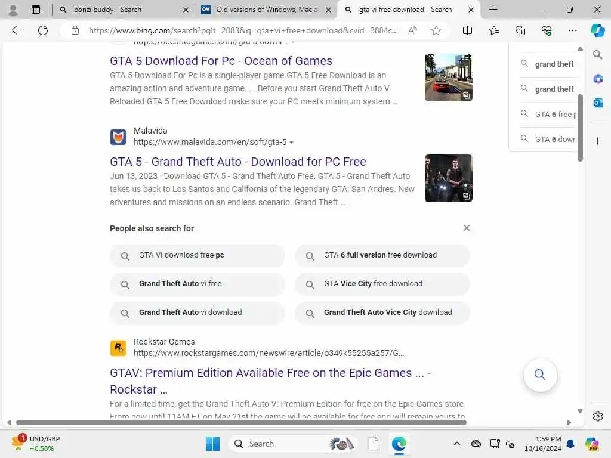Expand Malavida URL dropdown arrow

(291, 143)
